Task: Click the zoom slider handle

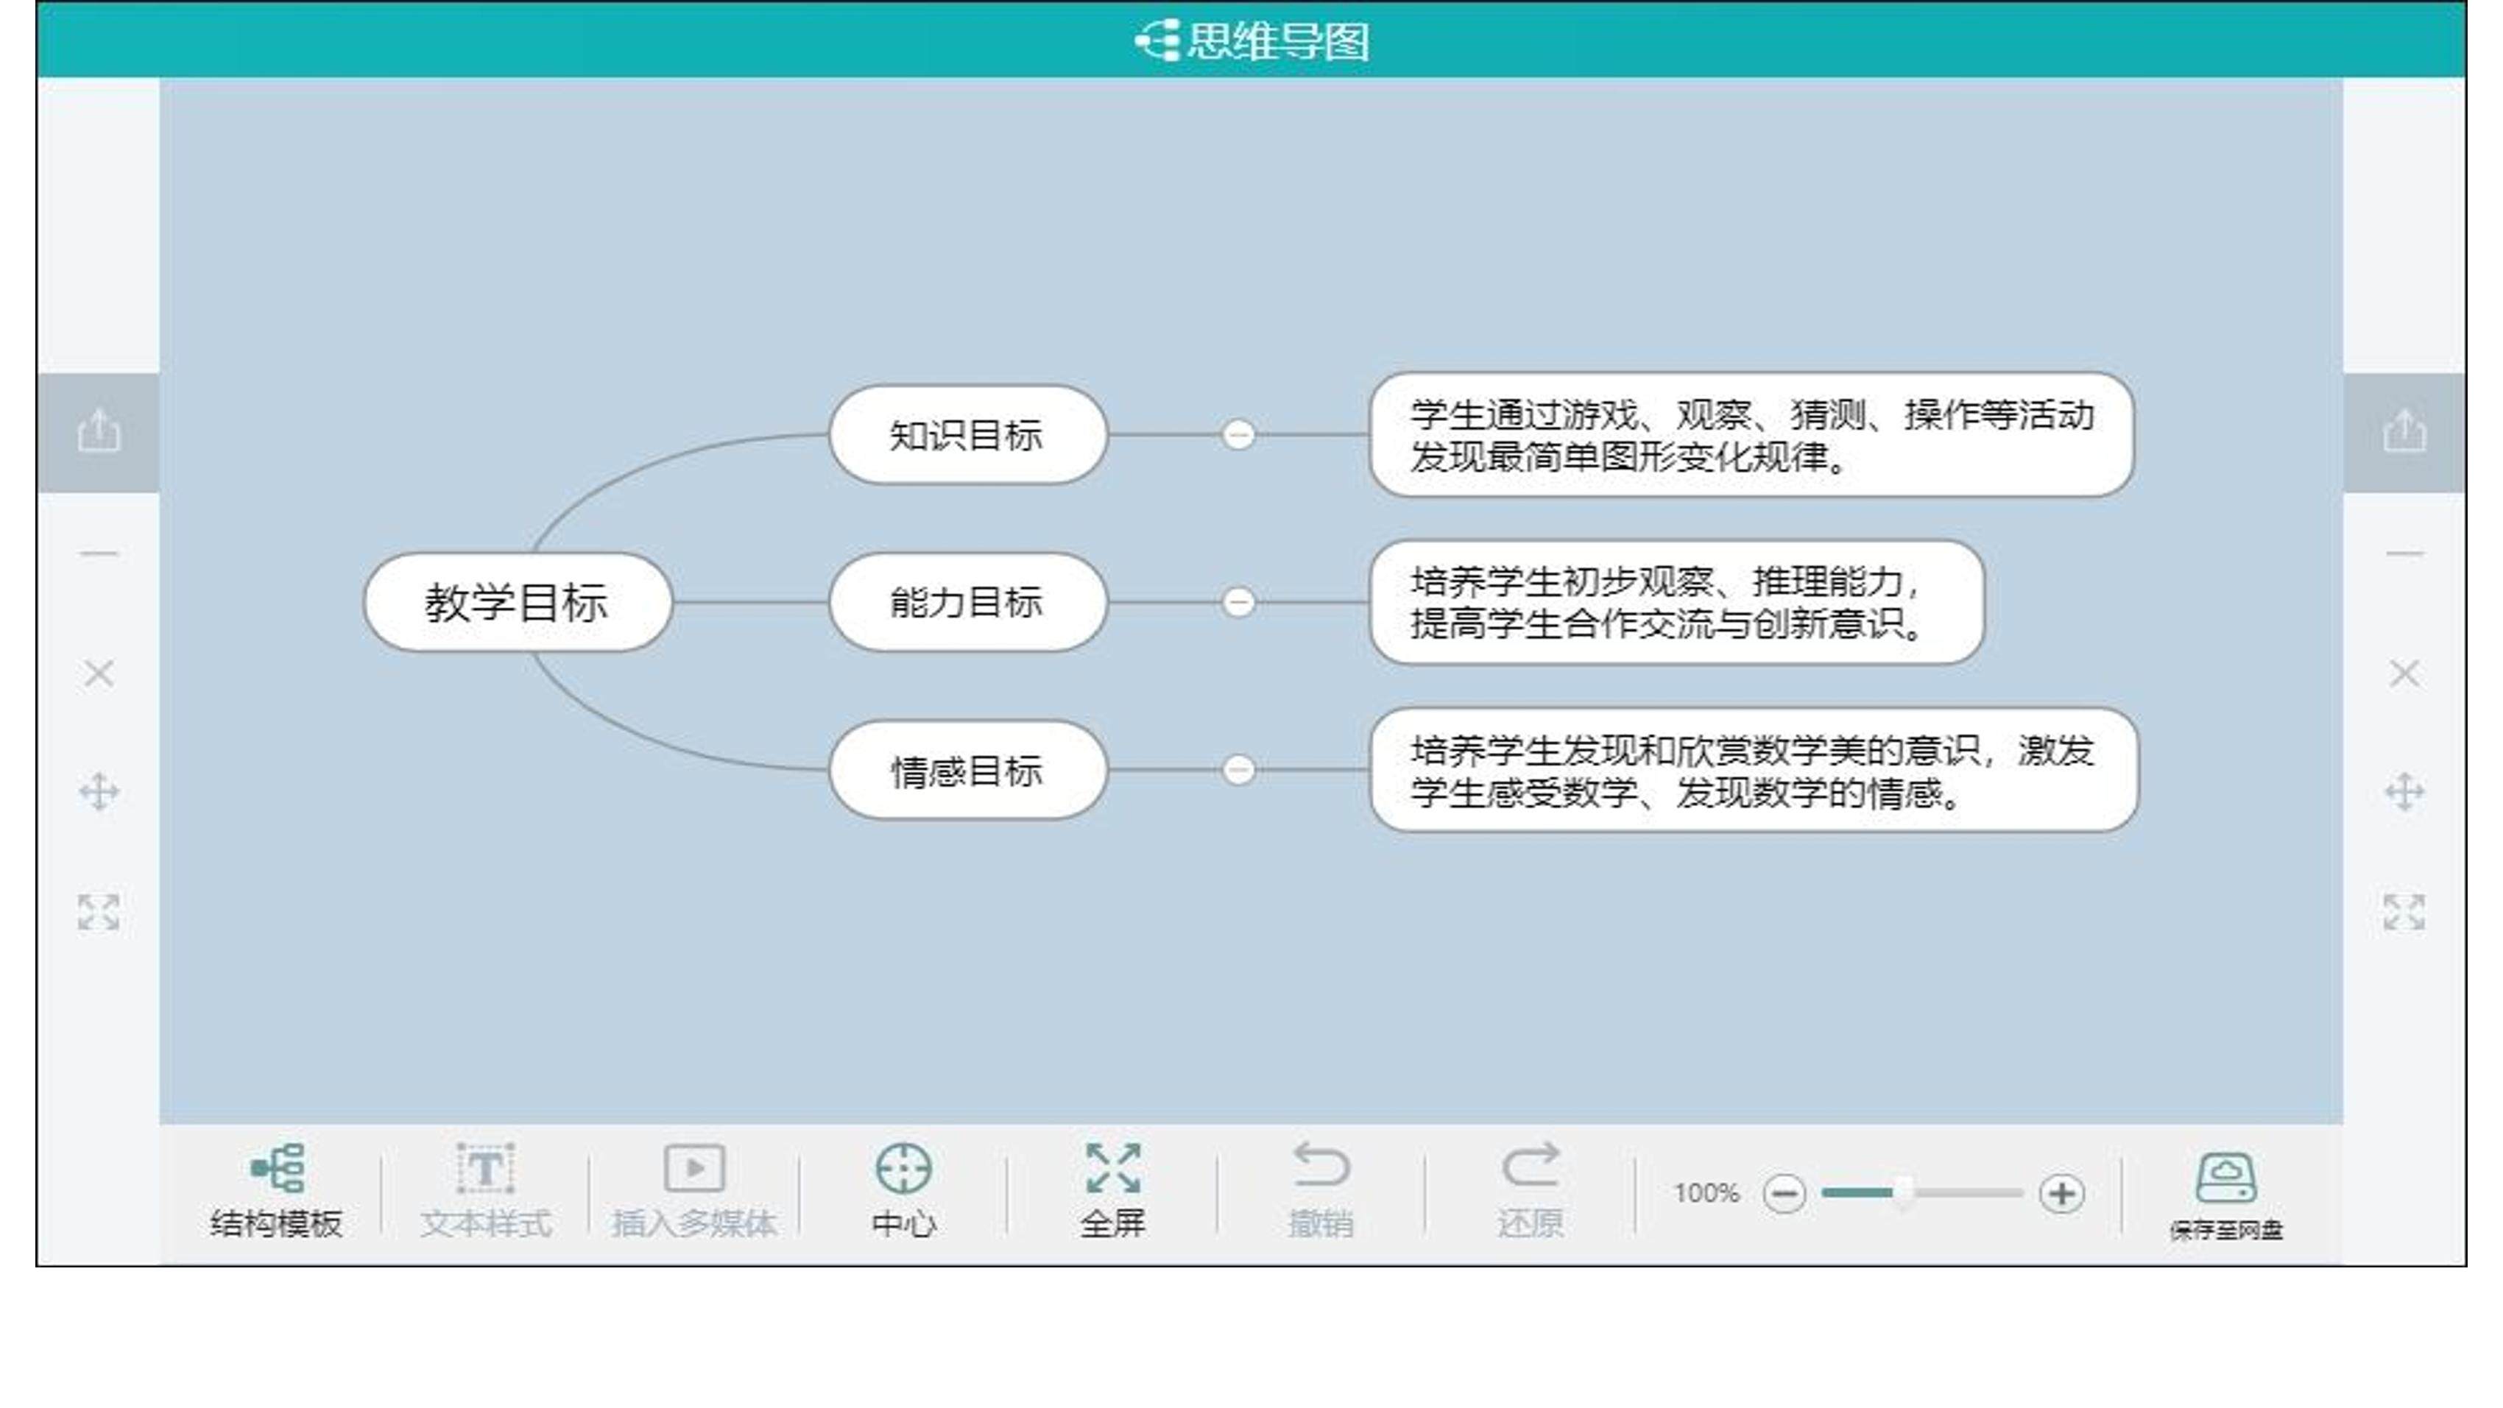Action: coord(1902,1192)
